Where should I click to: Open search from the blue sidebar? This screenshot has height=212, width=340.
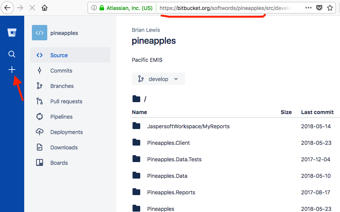click(12, 54)
